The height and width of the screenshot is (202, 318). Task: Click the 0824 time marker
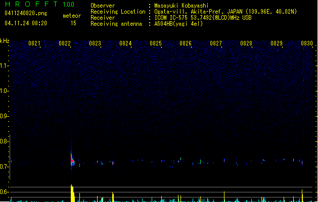(125, 43)
